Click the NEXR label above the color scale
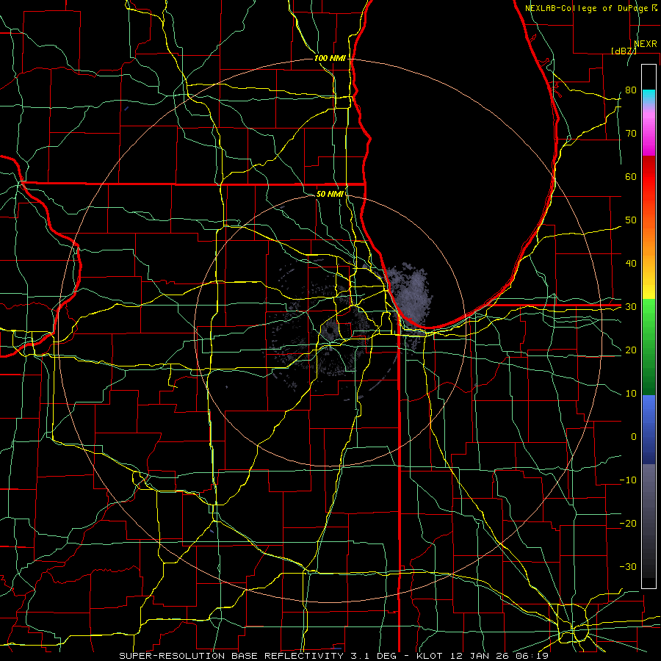Image resolution: width=661 pixels, height=661 pixels. [645, 44]
